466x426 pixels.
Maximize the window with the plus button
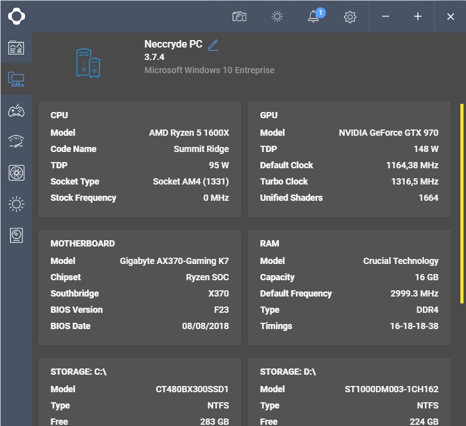pyautogui.click(x=418, y=16)
